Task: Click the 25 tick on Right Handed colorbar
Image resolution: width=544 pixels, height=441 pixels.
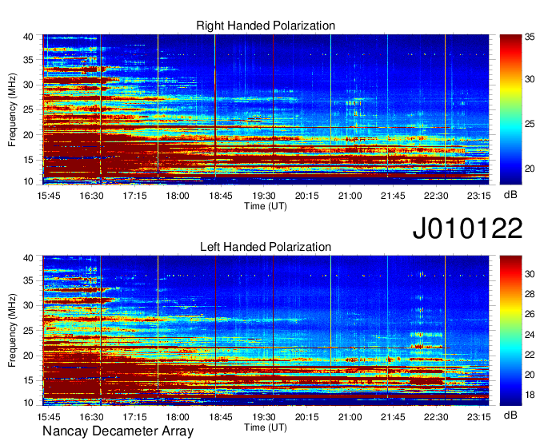Action: click(530, 124)
